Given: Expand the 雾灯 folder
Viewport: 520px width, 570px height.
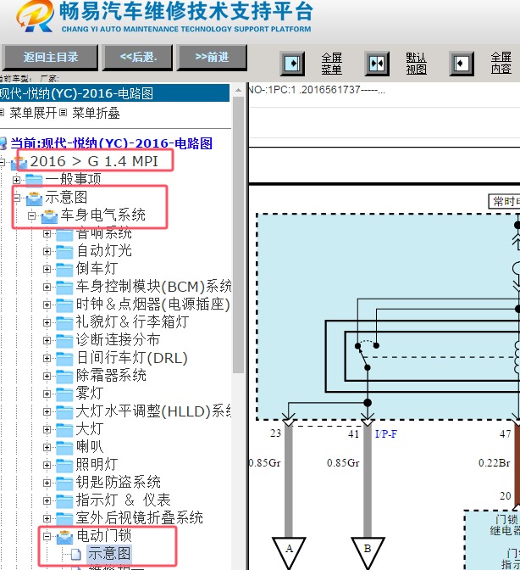Looking at the screenshot, I should (x=47, y=394).
